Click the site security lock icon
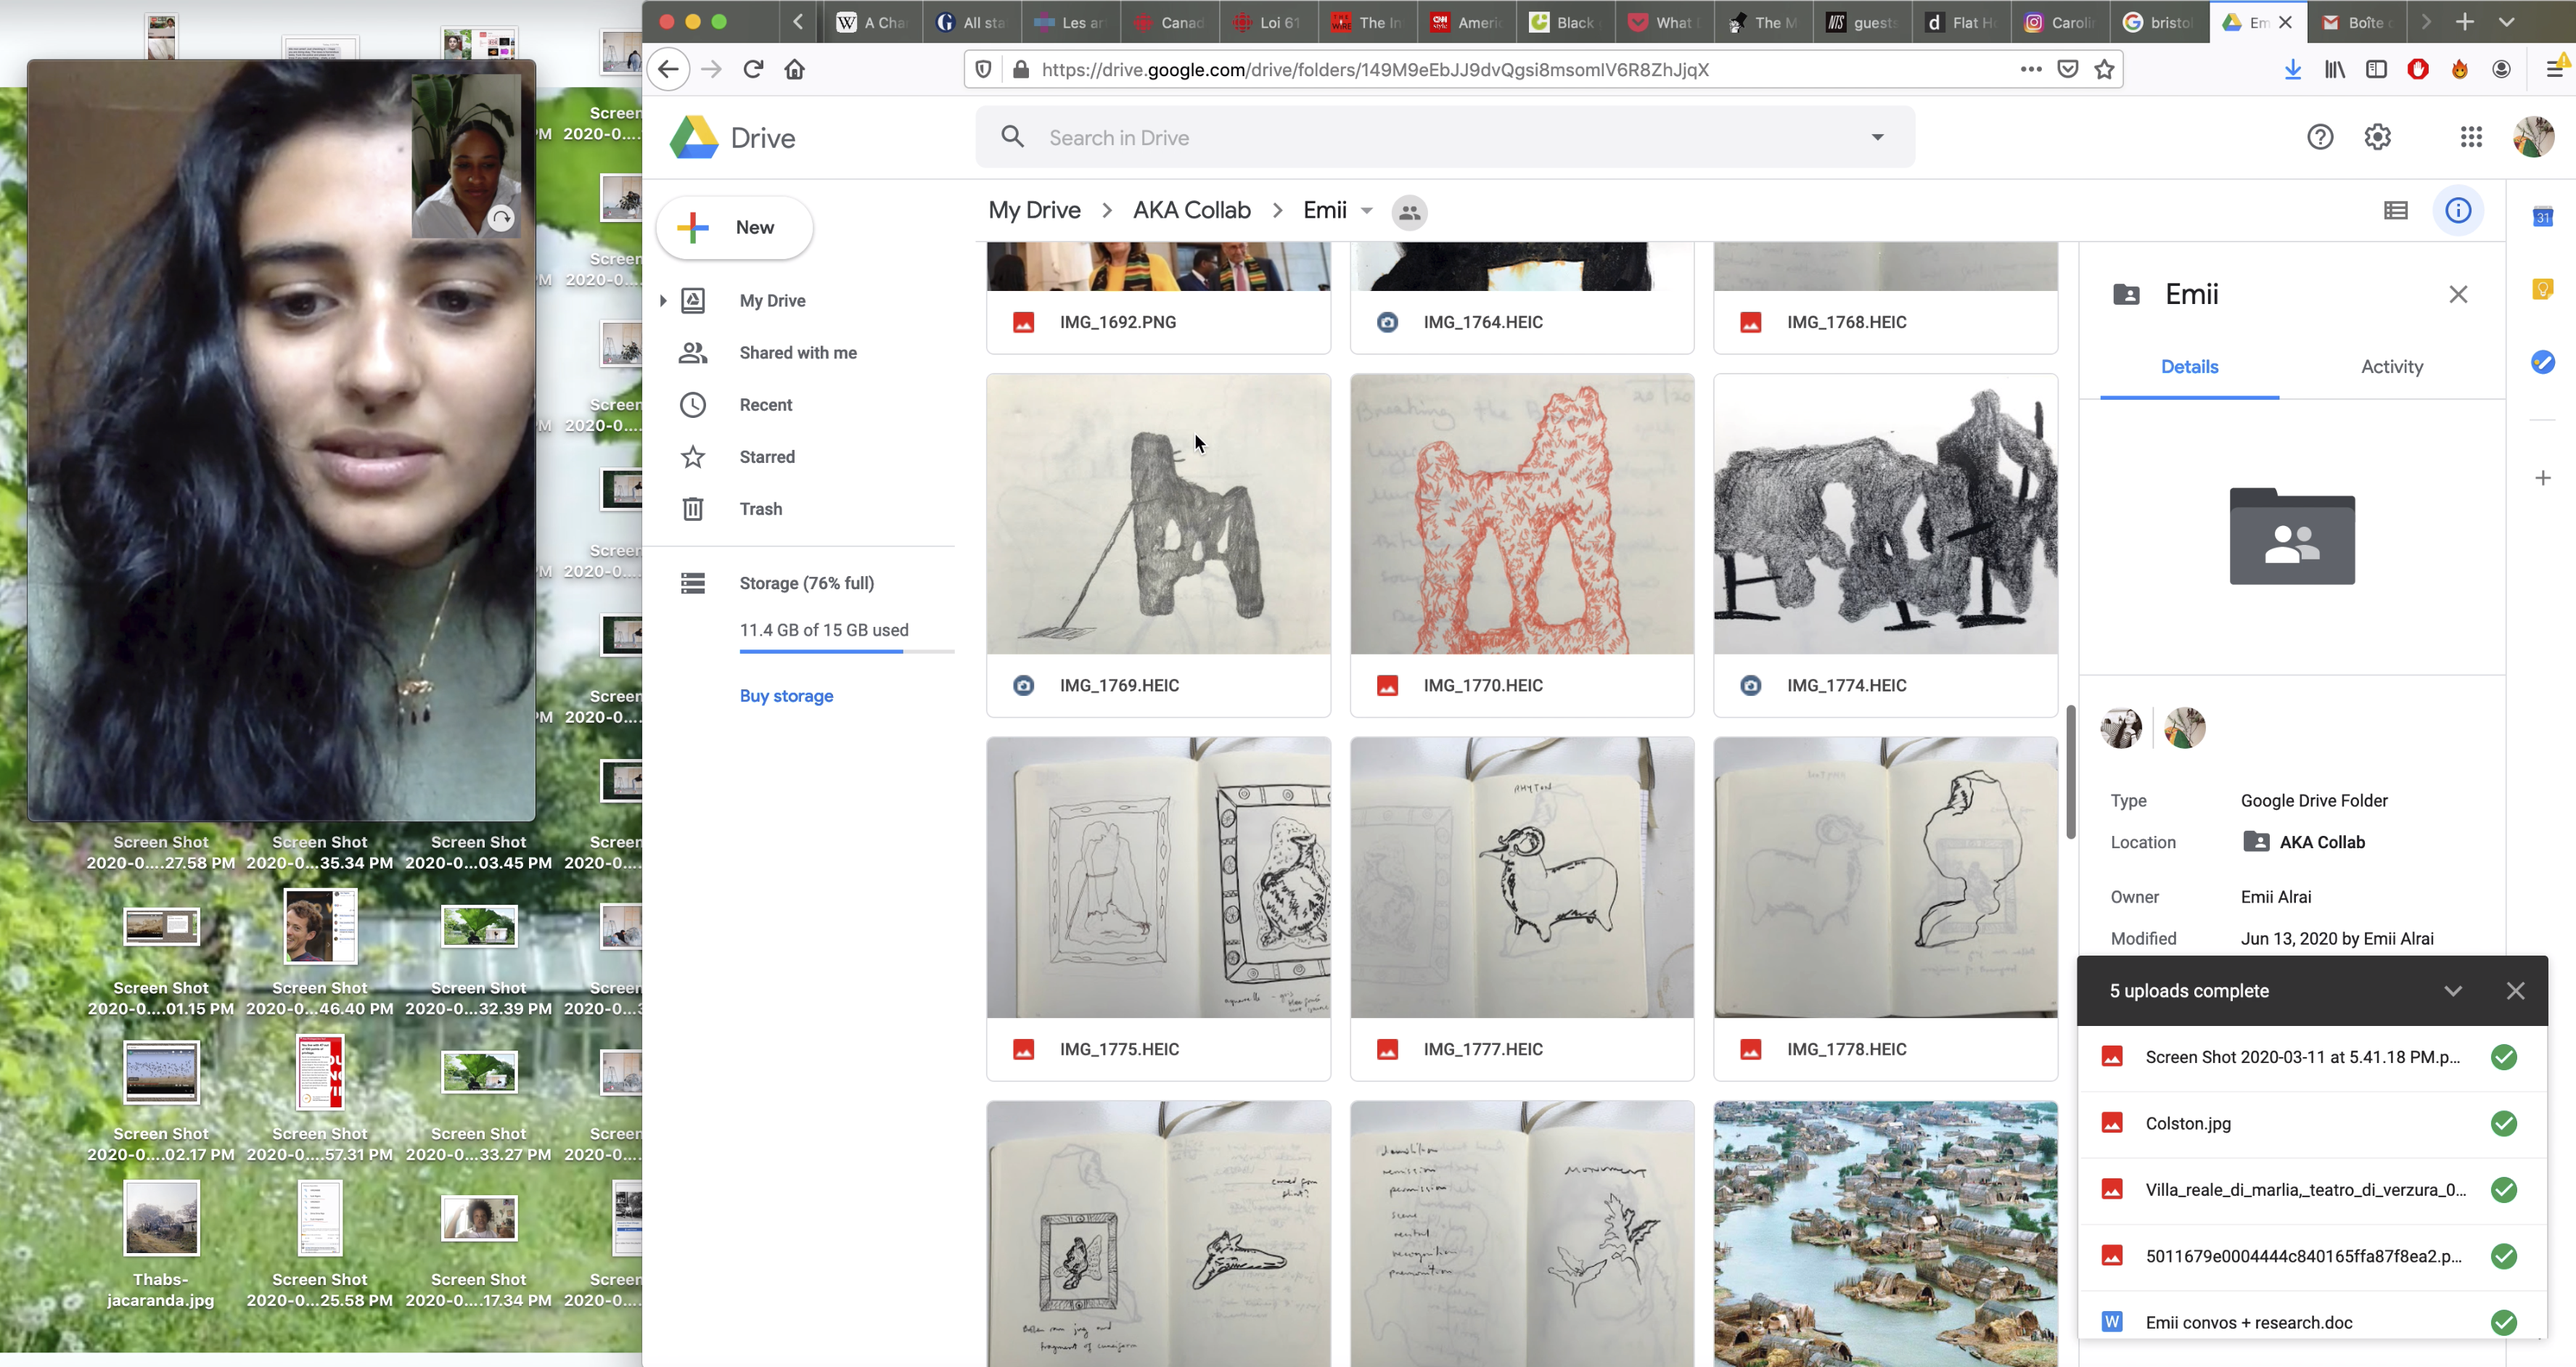This screenshot has width=2576, height=1367. coord(1020,69)
